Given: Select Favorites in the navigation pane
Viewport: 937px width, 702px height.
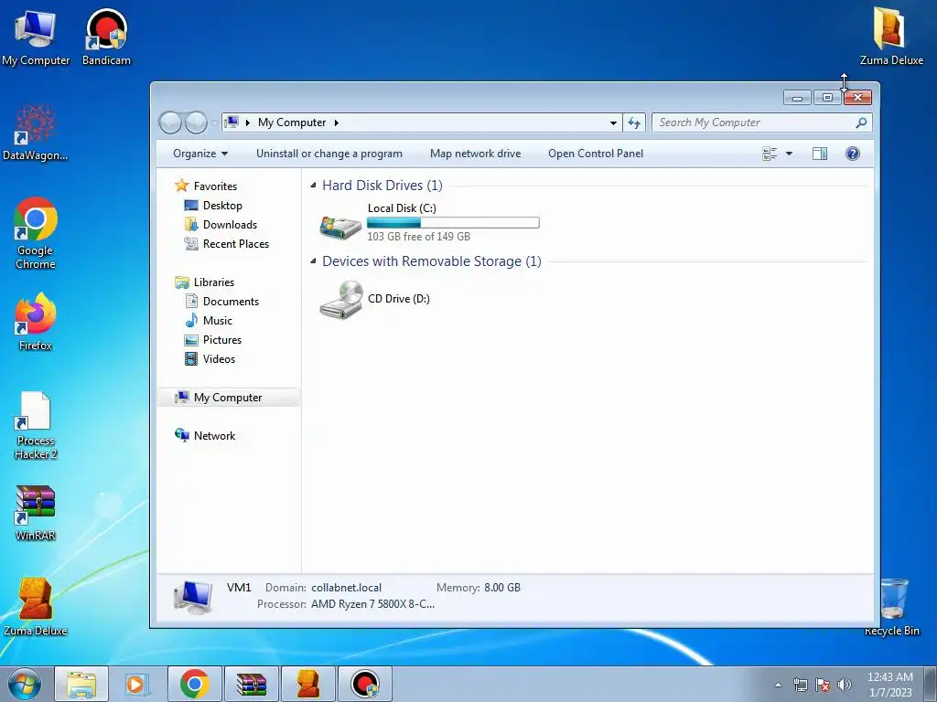Looking at the screenshot, I should [x=215, y=186].
